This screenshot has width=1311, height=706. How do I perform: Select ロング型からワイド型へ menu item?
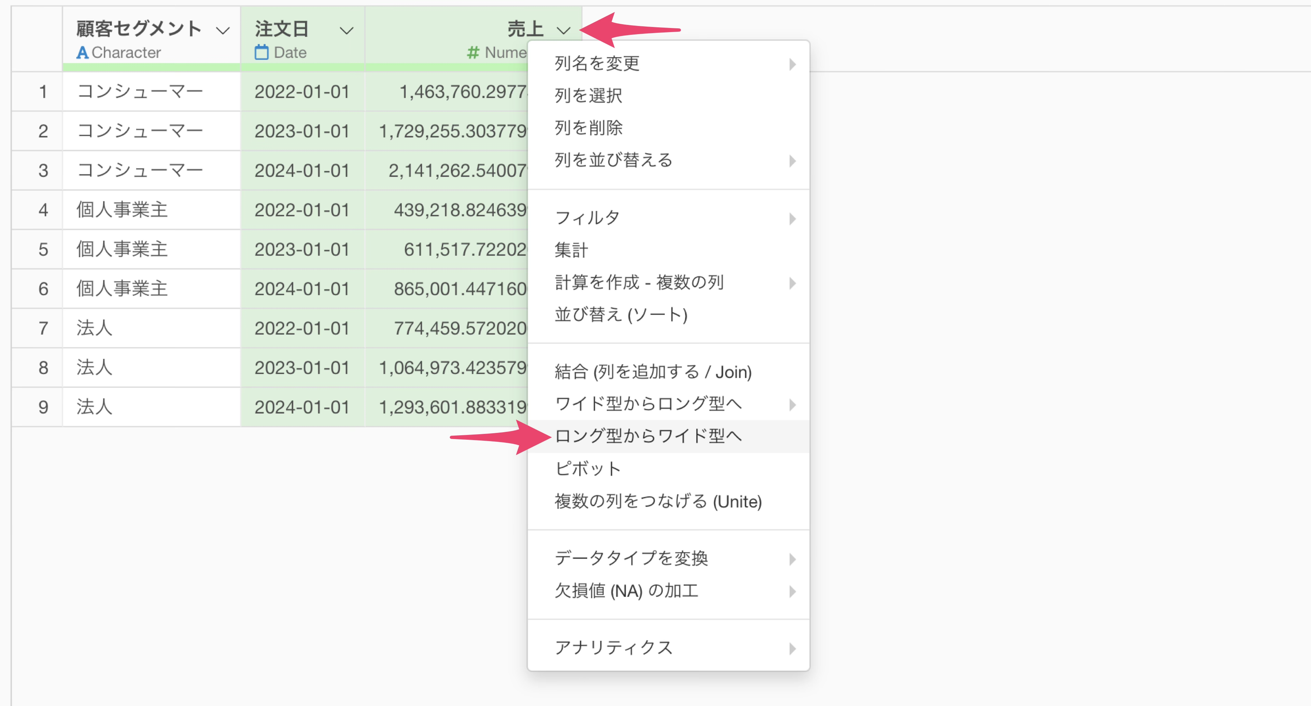coord(648,436)
